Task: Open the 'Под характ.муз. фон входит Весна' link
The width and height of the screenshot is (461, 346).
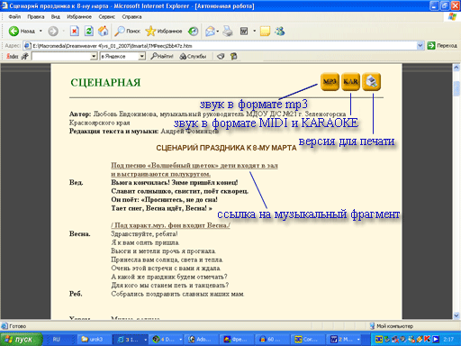Action: pos(170,225)
